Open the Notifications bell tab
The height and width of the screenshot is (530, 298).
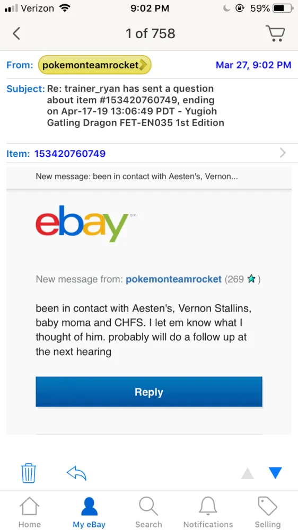[x=208, y=512]
